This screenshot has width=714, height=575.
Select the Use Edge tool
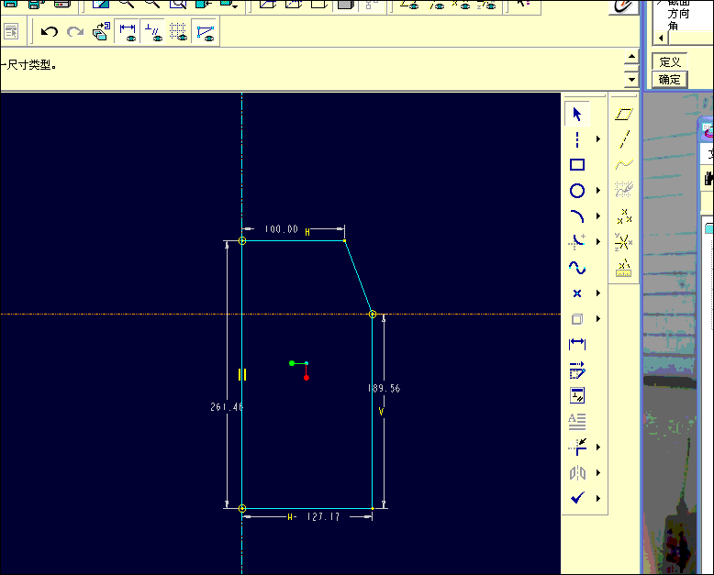577,319
